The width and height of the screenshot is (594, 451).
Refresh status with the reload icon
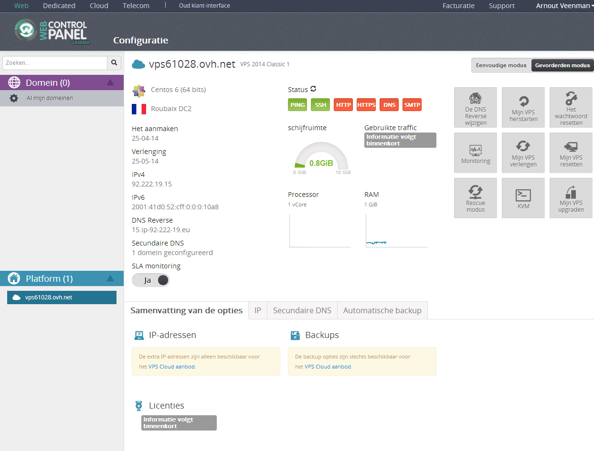313,89
